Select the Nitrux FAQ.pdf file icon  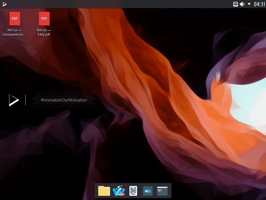tap(44, 19)
